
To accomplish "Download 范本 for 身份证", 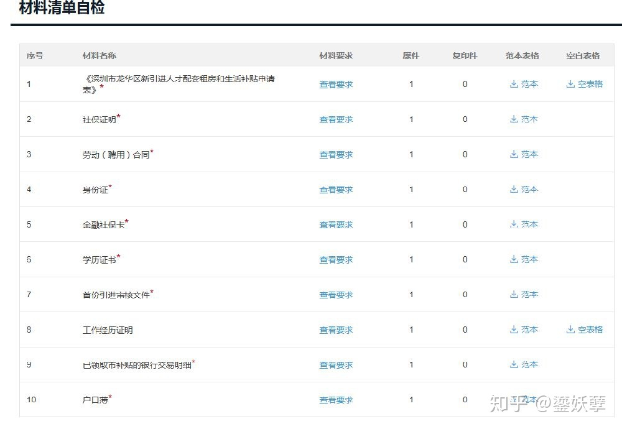I will [x=524, y=190].
